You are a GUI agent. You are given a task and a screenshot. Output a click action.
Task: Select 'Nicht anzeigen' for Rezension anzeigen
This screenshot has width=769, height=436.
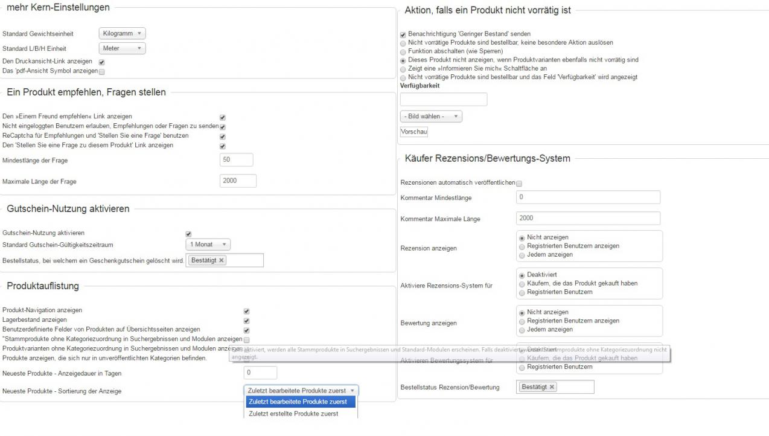pos(522,238)
